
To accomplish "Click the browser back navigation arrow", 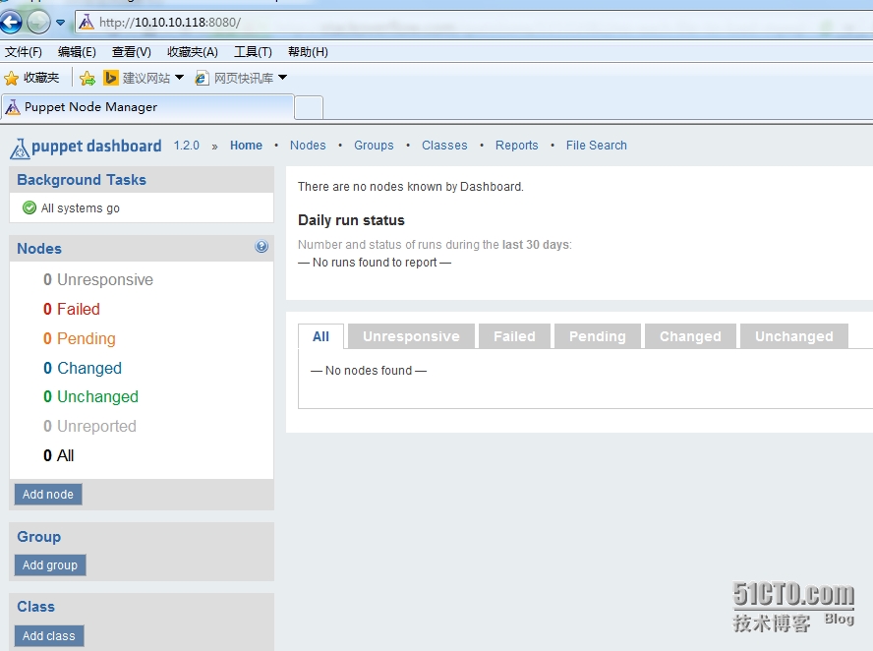I will [x=11, y=20].
